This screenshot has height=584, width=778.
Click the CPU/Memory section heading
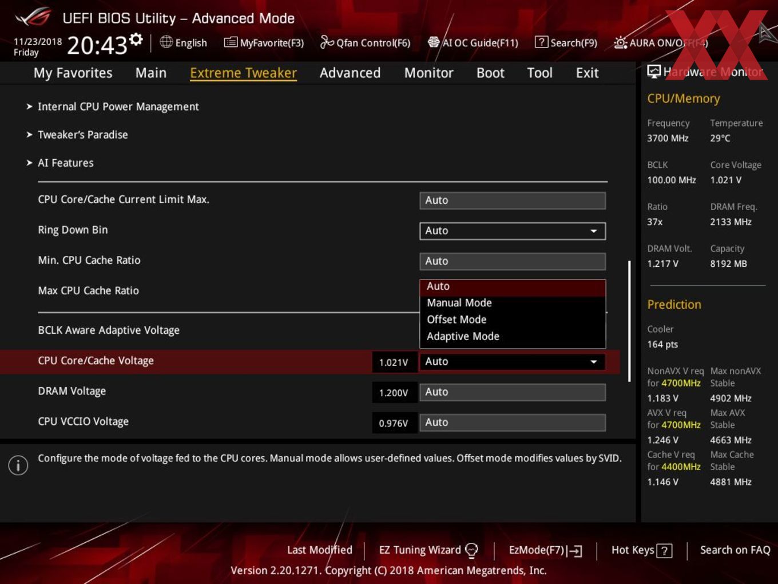pos(684,98)
